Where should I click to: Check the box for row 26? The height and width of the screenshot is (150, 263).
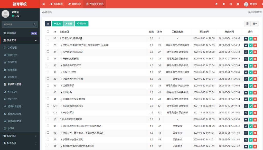(x=48, y=45)
